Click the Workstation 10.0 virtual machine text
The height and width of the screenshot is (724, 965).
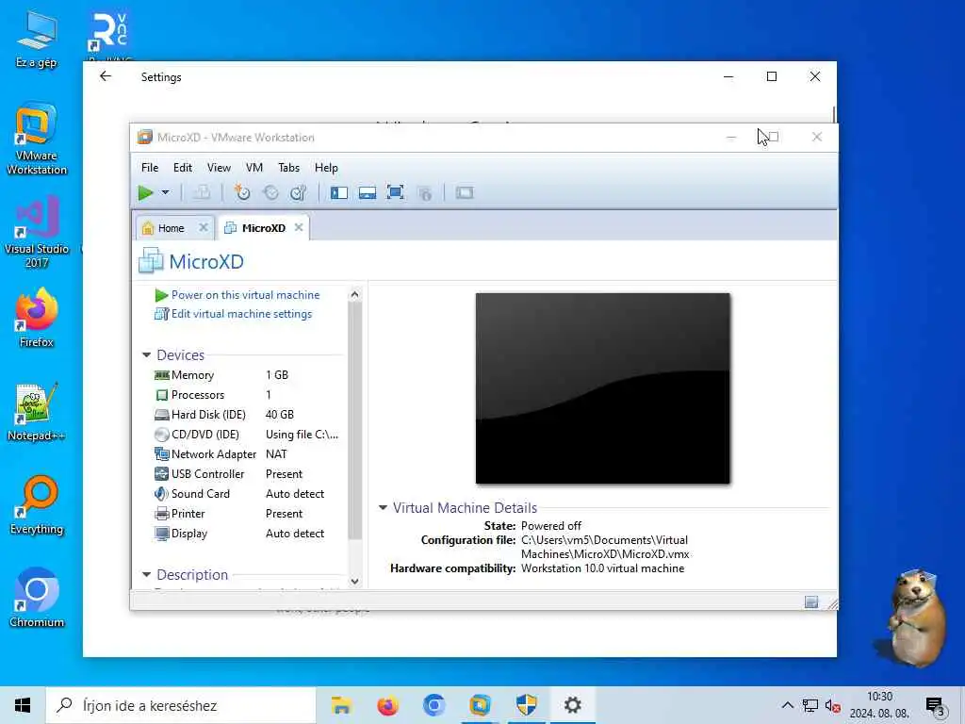coord(602,568)
